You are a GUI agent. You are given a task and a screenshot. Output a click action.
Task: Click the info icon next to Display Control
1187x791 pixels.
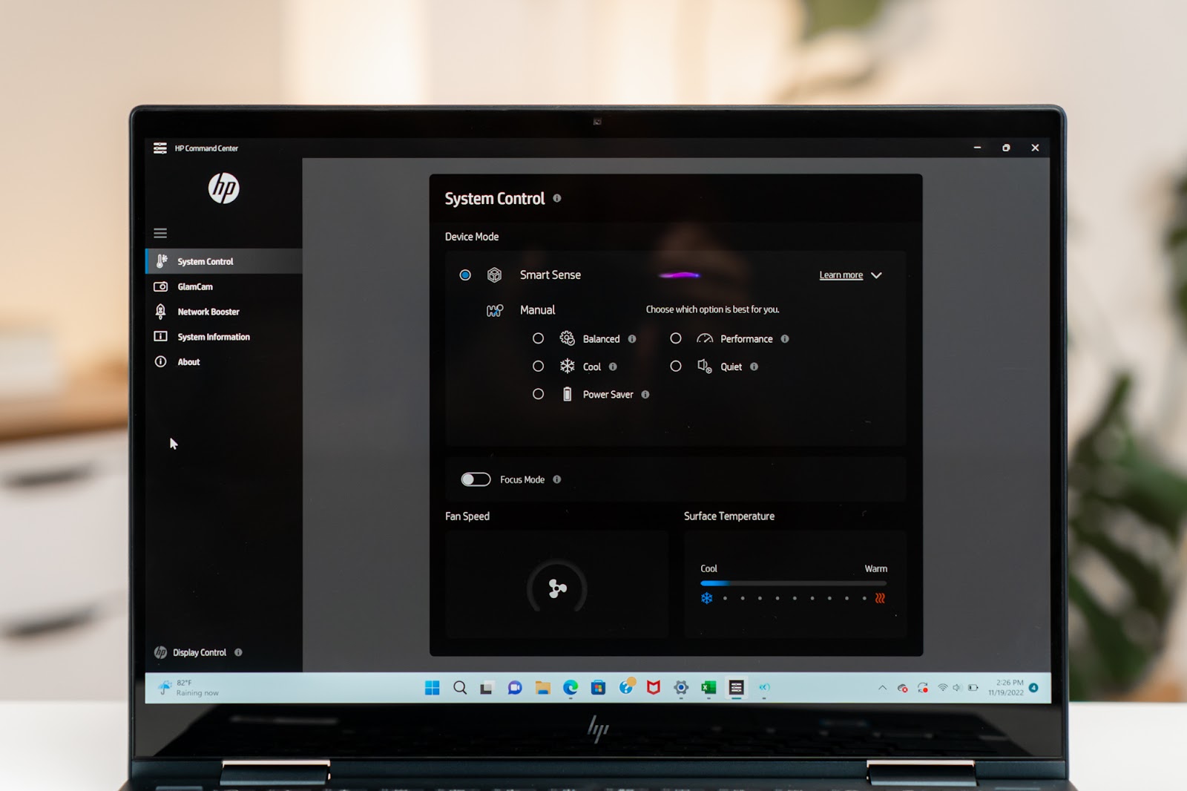[238, 652]
